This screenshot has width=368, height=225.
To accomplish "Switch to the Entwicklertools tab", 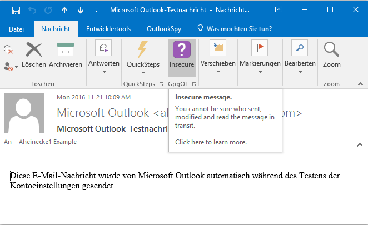I will (109, 28).
